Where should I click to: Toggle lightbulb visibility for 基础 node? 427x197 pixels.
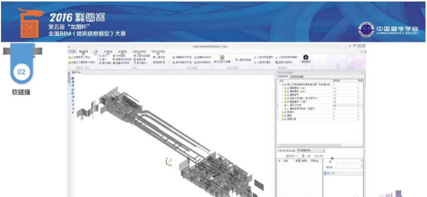[285, 116]
